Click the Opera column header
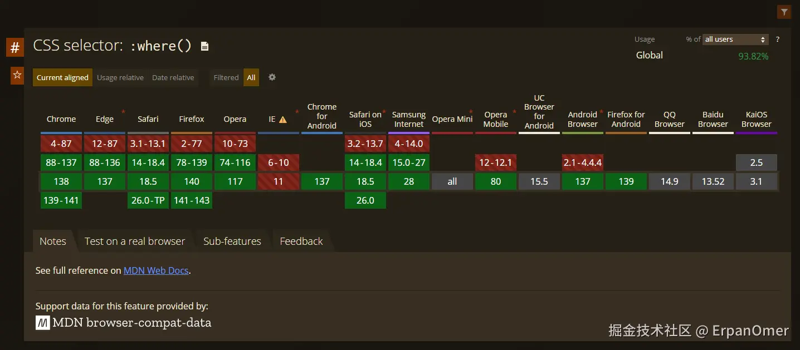The width and height of the screenshot is (800, 350). click(235, 119)
